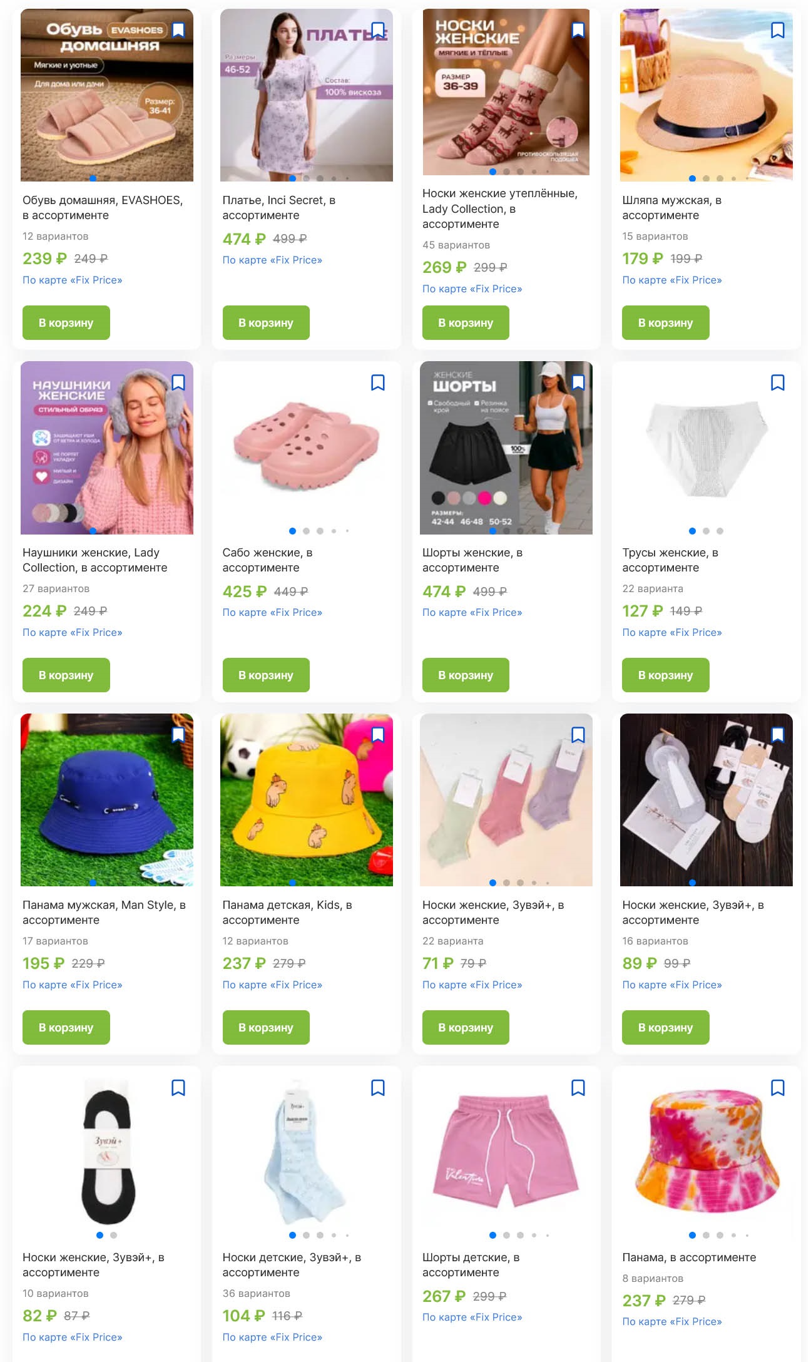The height and width of the screenshot is (1362, 811).
Task: Open Носки женские утеплённые Lady Collection title
Action: click(x=500, y=209)
